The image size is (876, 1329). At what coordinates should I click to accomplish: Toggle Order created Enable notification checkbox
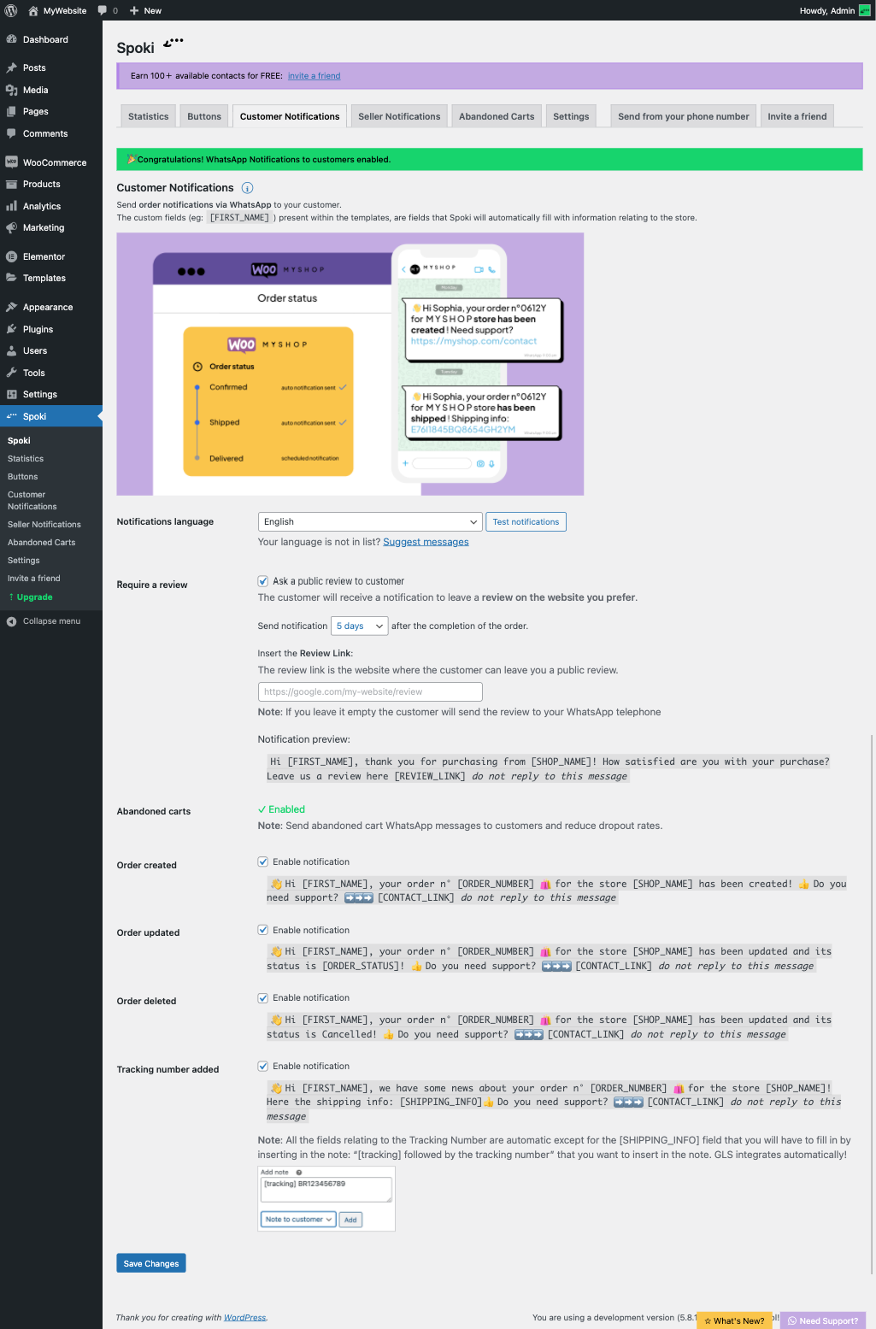coord(263,861)
